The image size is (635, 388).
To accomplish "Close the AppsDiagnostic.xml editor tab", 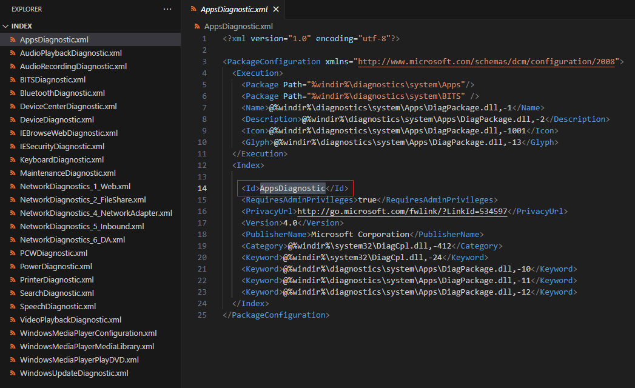I will (x=276, y=10).
